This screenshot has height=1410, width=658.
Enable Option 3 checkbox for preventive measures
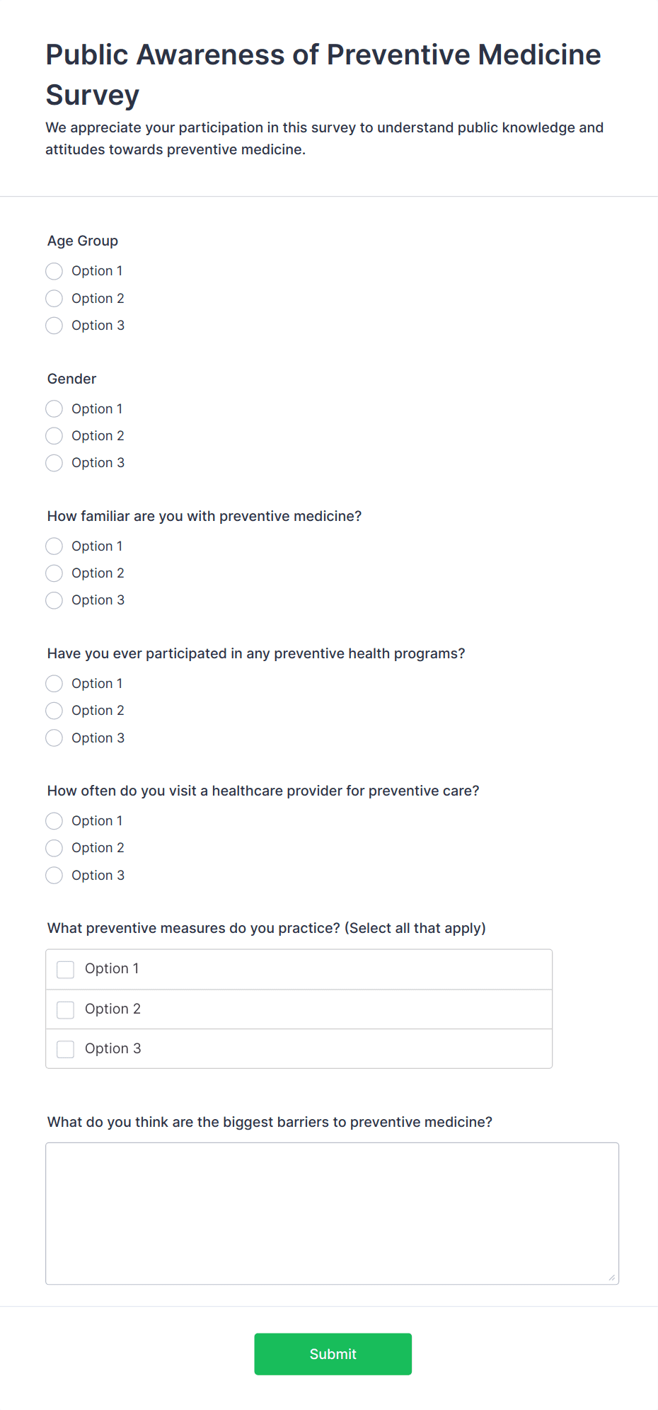tap(66, 1049)
